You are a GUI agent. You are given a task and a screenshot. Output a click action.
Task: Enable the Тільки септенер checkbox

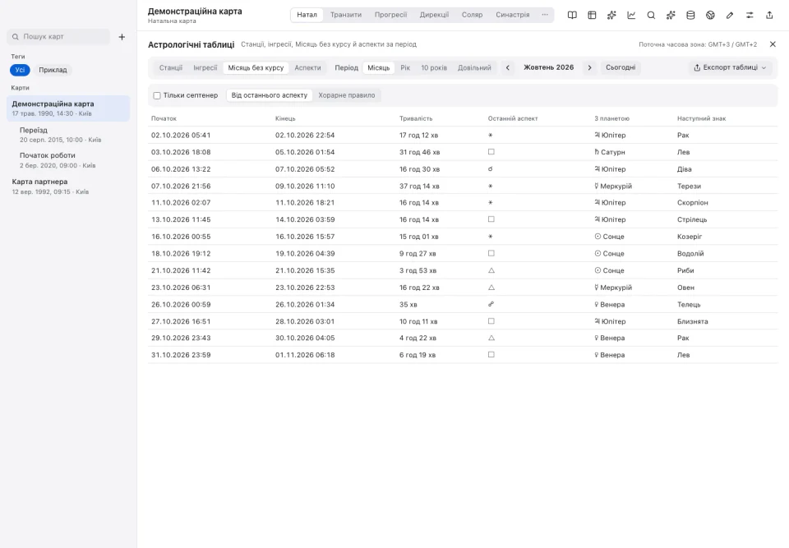click(157, 95)
